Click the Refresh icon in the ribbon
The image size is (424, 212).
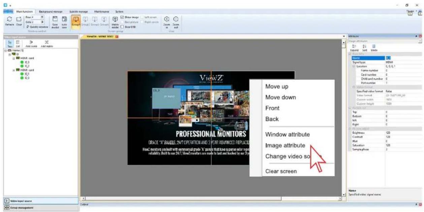[x=9, y=19]
